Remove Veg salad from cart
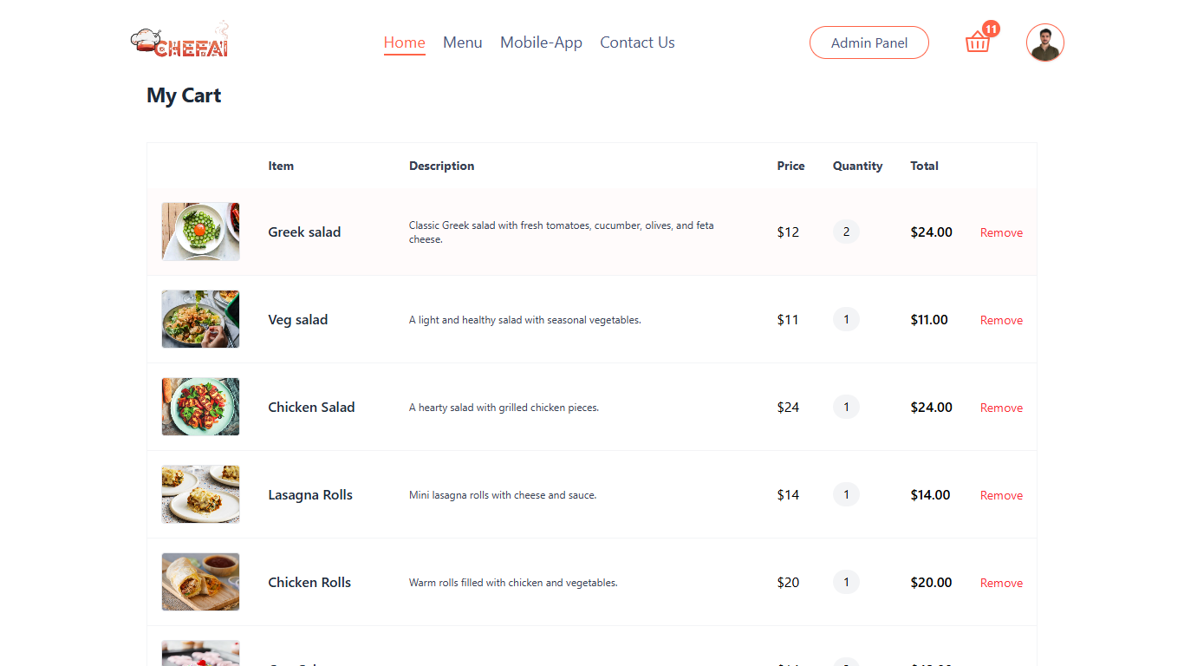 coord(1001,320)
